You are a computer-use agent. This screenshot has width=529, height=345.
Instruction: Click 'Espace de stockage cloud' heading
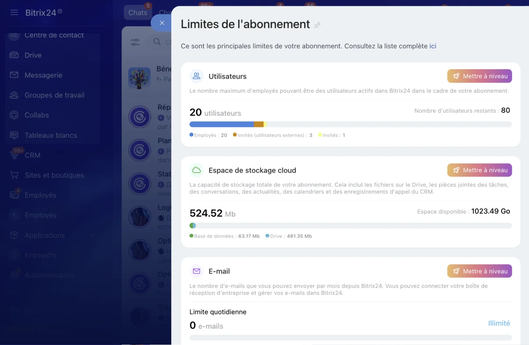[x=252, y=170]
